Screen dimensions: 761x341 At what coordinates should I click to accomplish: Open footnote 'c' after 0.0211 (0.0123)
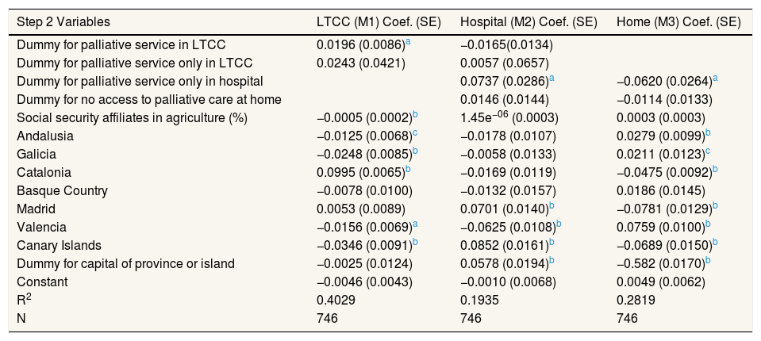708,151
